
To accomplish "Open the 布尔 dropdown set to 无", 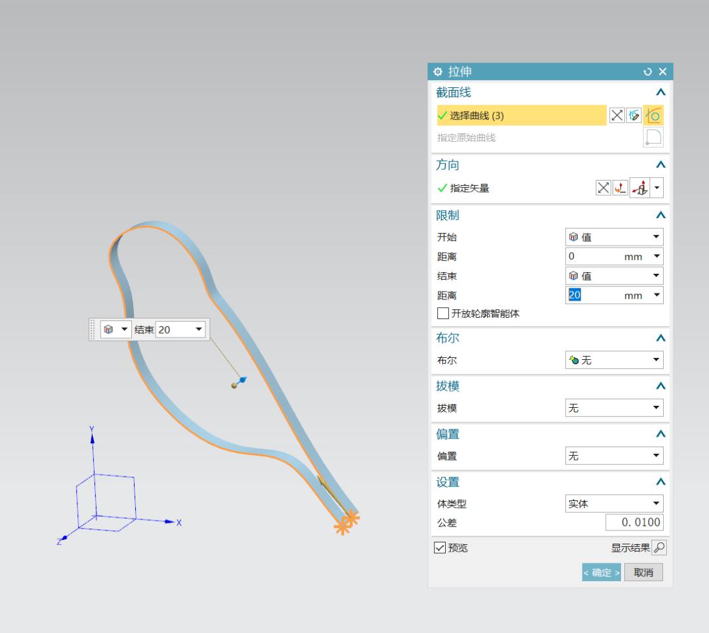I will tap(614, 360).
